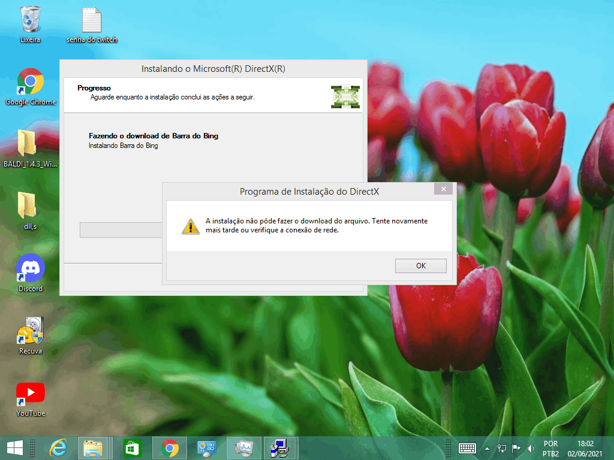Select the YouTube desktop shortcut

(x=30, y=399)
